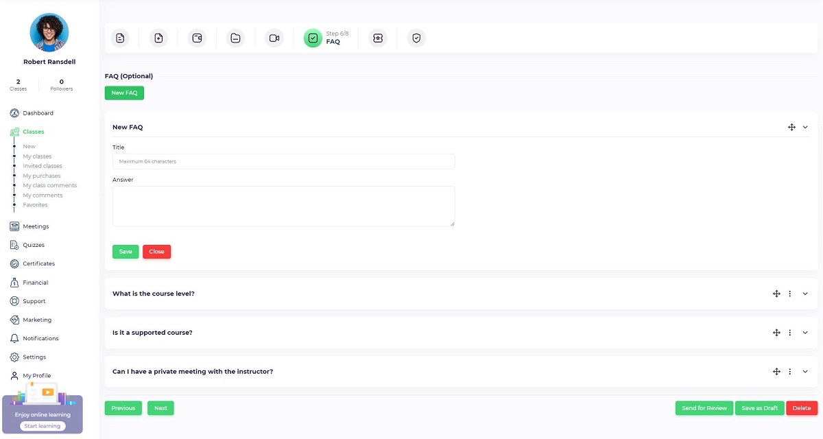This screenshot has width=823, height=439.
Task: Click move icon on supported course FAQ
Action: coord(776,333)
